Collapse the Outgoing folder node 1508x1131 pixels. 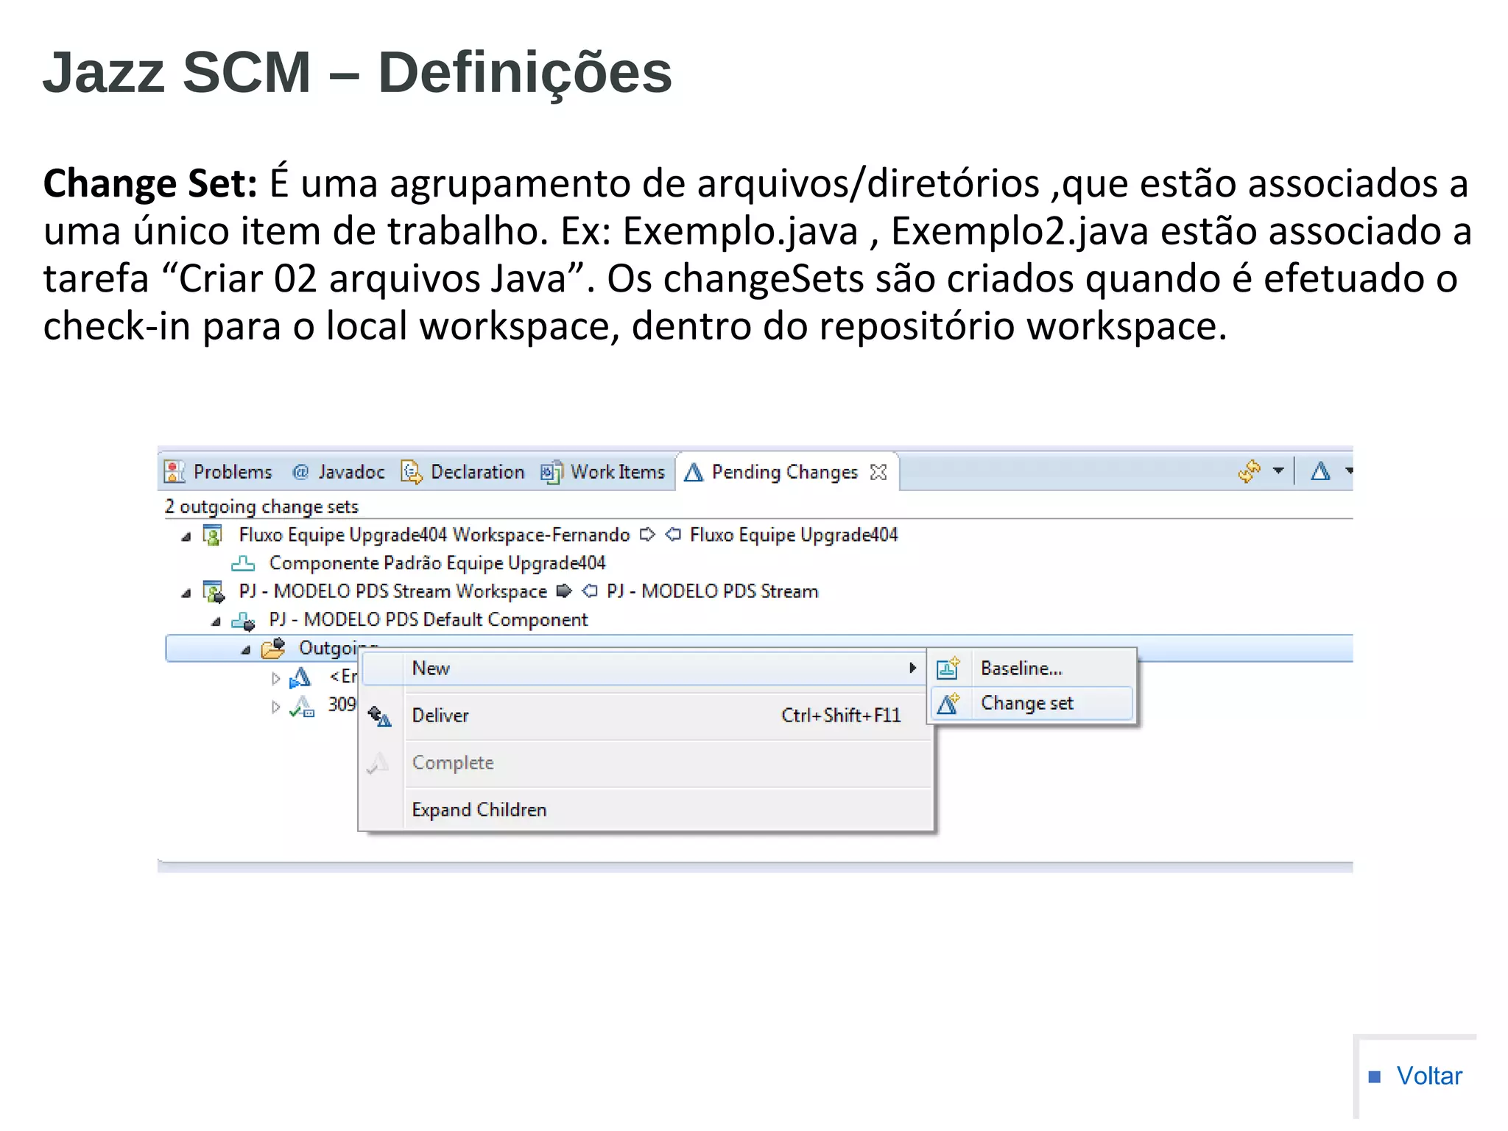click(246, 650)
